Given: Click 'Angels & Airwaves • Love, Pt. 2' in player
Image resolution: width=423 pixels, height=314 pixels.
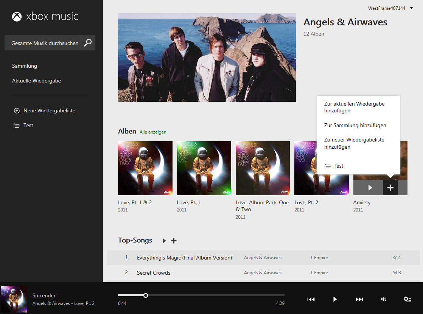Looking at the screenshot, I should pos(64,303).
